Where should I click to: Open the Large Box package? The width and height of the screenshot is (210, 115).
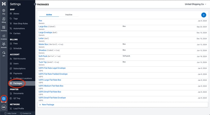pyautogui.click(x=43, y=26)
